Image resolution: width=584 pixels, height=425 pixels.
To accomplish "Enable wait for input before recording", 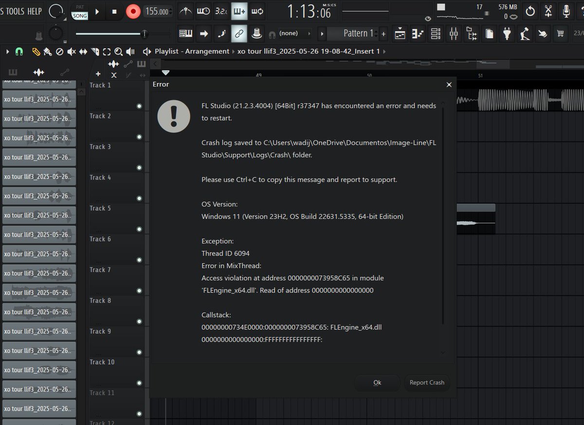I will (203, 11).
